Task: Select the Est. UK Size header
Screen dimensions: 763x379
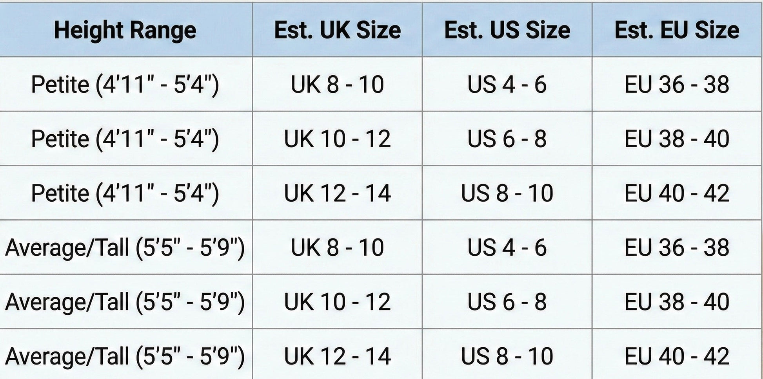Action: [x=337, y=30]
